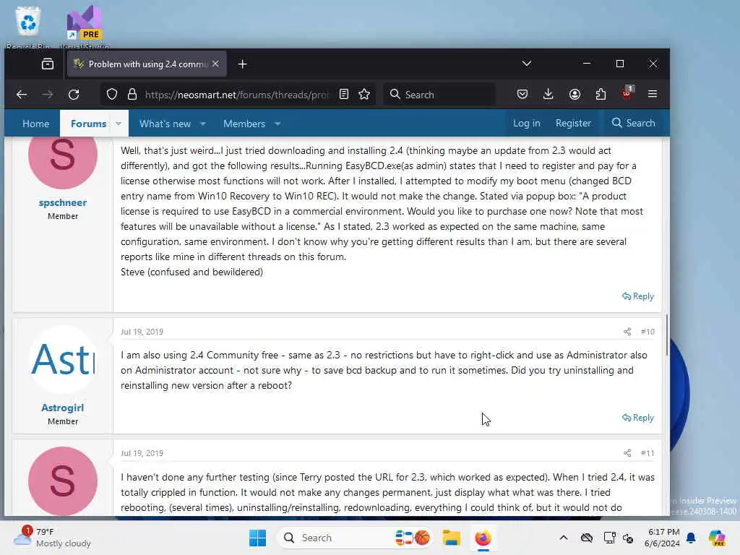Open Astrogirl avatar image
This screenshot has width=740, height=555.
(x=63, y=359)
